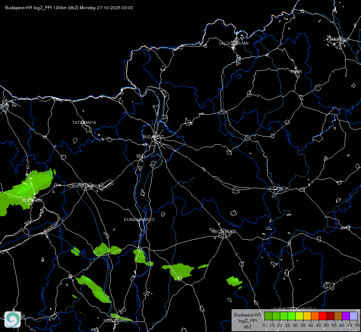Click the radar title text with the timestamp
The width and height of the screenshot is (361, 332).
point(69,8)
